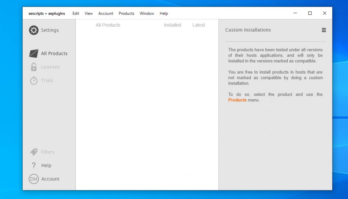The height and width of the screenshot is (199, 348).
Task: Click the Settings gear icon
Action: tap(34, 30)
